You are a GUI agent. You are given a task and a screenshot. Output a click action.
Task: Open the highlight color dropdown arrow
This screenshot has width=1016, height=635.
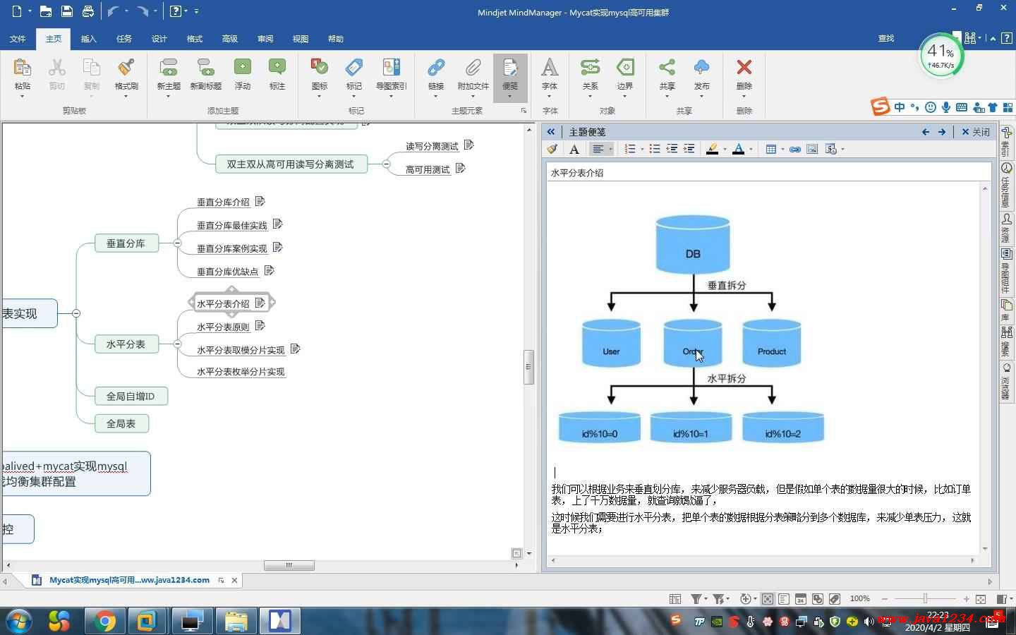pyautogui.click(x=724, y=149)
